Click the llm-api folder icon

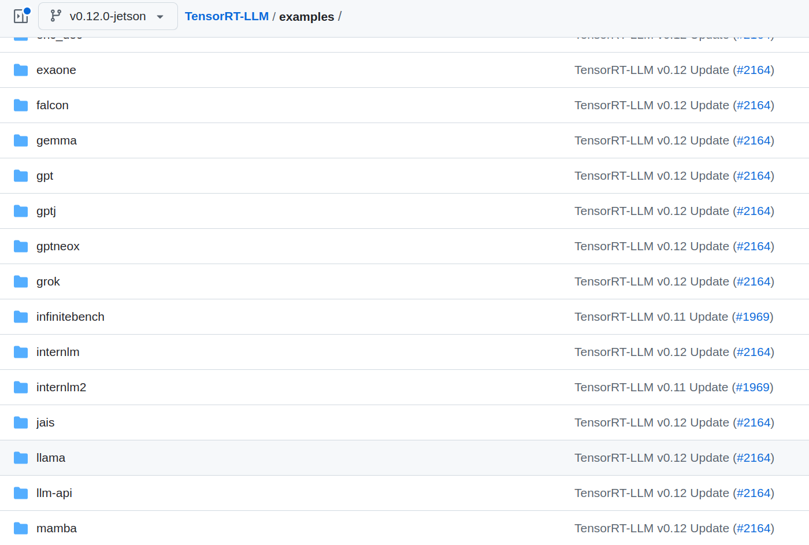pyautogui.click(x=21, y=493)
